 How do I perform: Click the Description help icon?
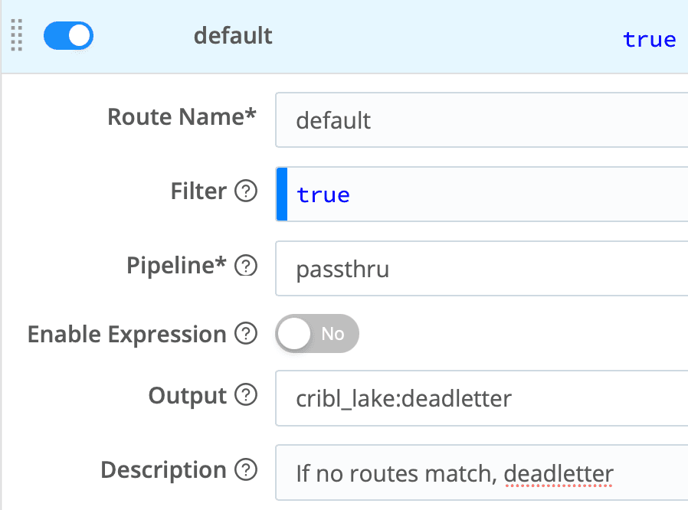pyautogui.click(x=245, y=470)
